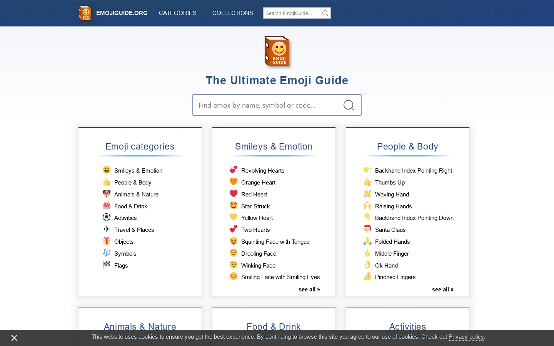Click the Orange Heart emoji icon

coord(234,182)
